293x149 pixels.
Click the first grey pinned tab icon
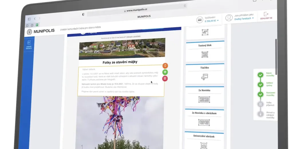pyautogui.click(x=27, y=25)
